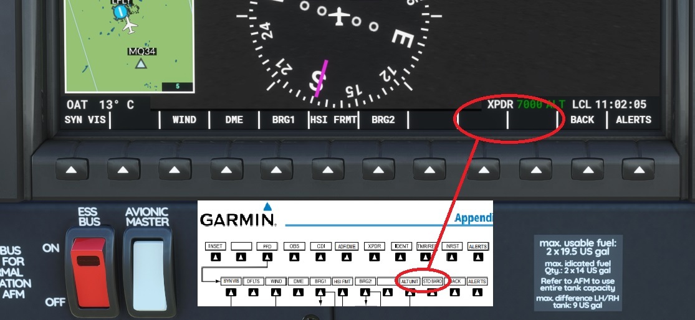
Task: Push the arrow softkey under BRG1
Action: (x=276, y=169)
